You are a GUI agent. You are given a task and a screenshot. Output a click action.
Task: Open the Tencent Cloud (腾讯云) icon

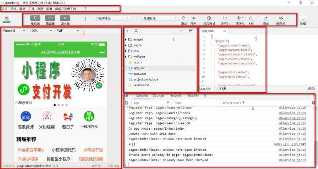[x=281, y=18]
